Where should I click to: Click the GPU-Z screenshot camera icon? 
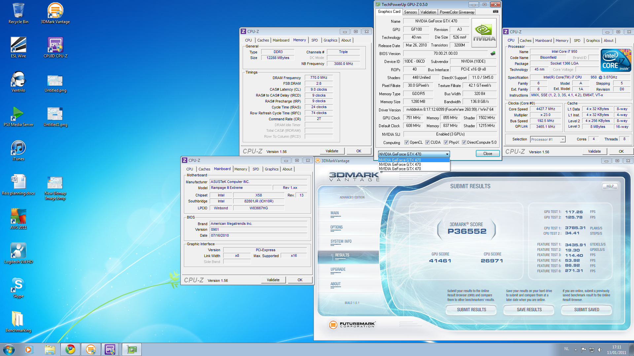pyautogui.click(x=495, y=12)
